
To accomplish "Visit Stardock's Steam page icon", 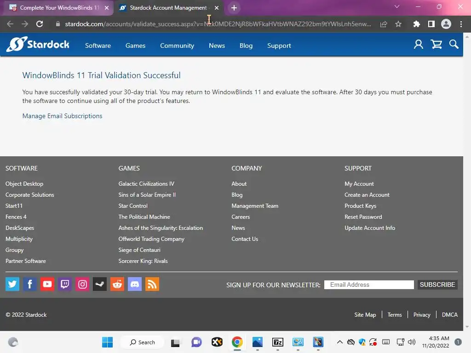I will (x=100, y=284).
